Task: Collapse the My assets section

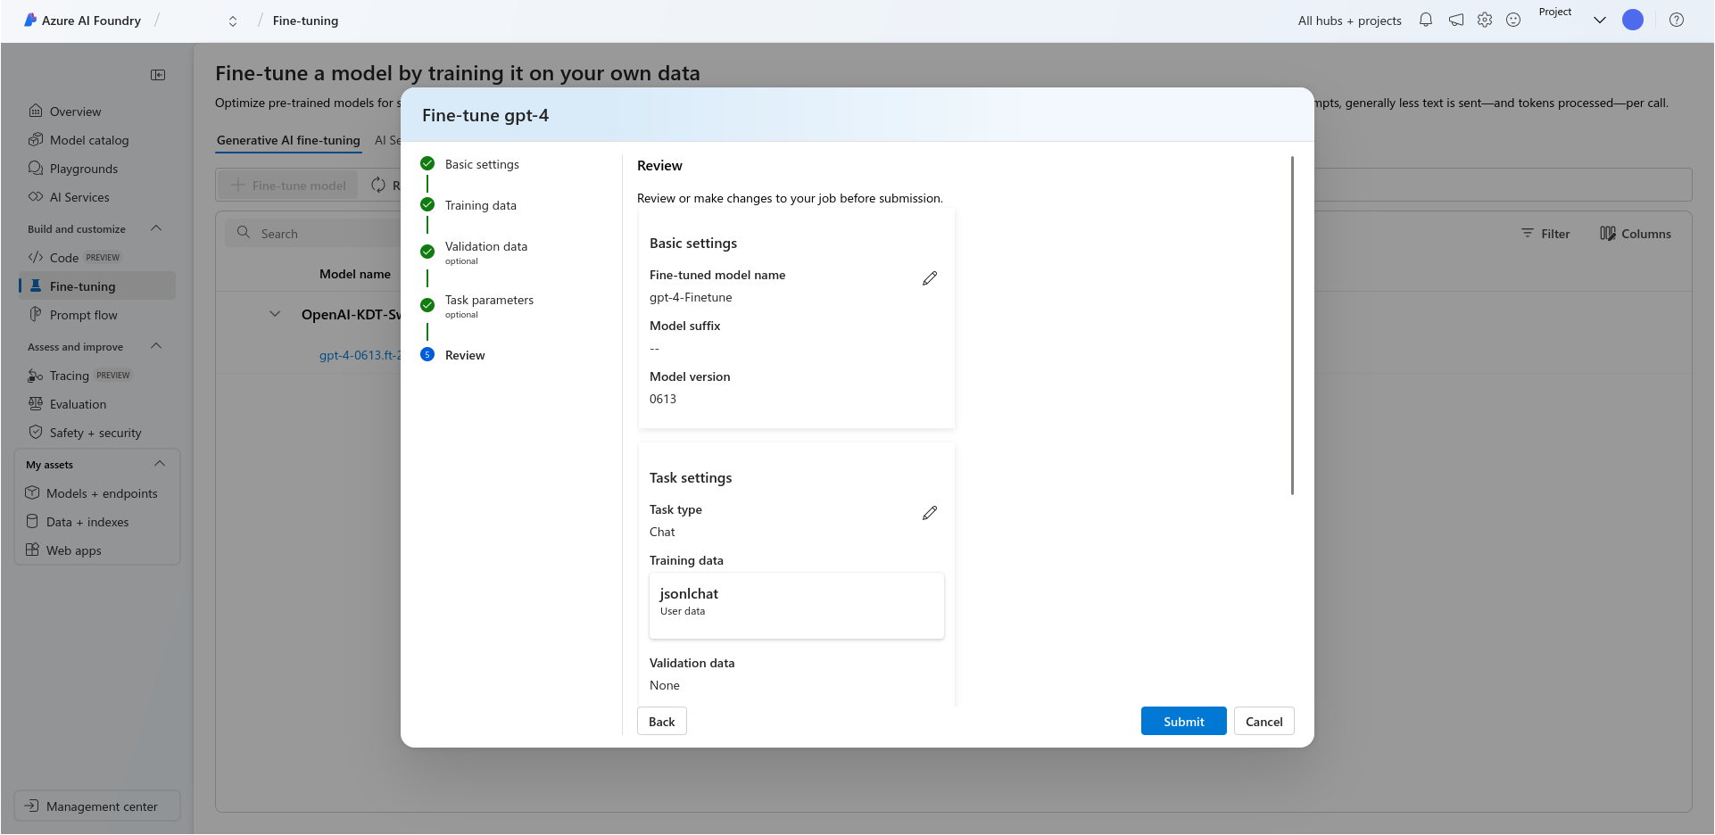Action: pos(160,464)
